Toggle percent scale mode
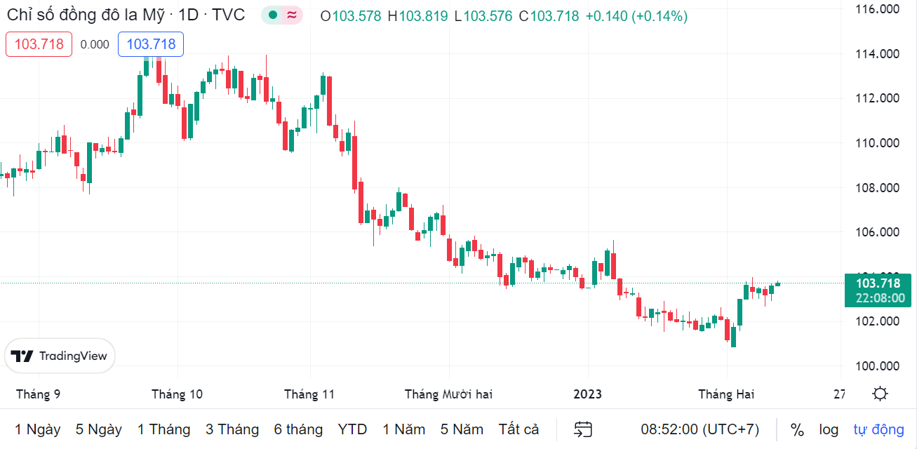Screen dimensions: 917x449 pos(797,429)
